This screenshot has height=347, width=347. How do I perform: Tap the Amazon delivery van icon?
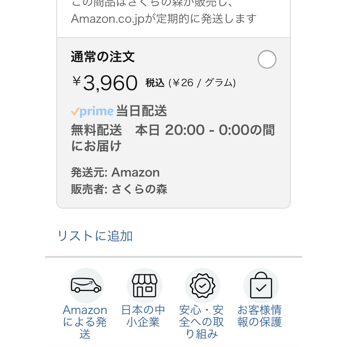pos(86,286)
